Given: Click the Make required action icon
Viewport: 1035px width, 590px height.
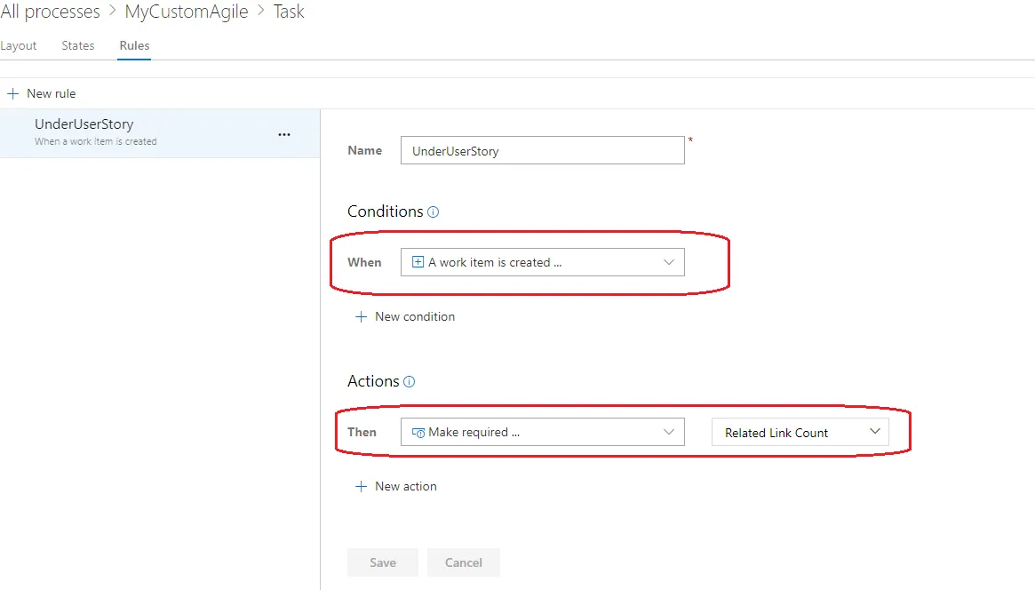Looking at the screenshot, I should [x=418, y=433].
